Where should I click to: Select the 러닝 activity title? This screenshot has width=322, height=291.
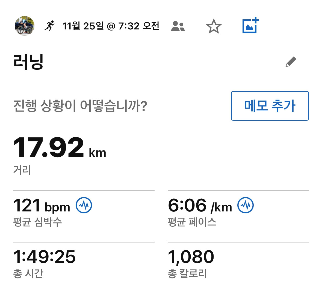click(x=28, y=62)
